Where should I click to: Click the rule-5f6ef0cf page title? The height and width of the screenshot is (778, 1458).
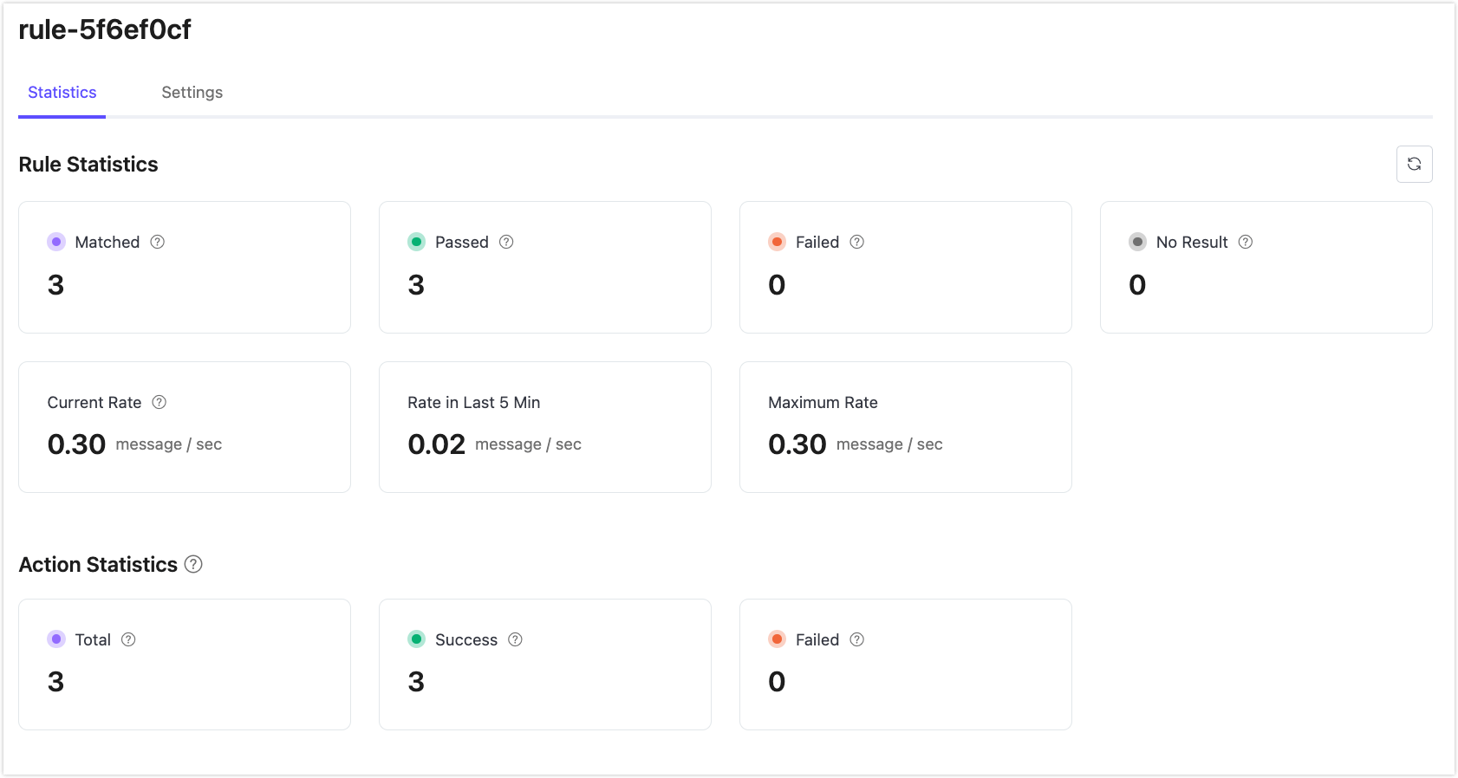click(105, 29)
